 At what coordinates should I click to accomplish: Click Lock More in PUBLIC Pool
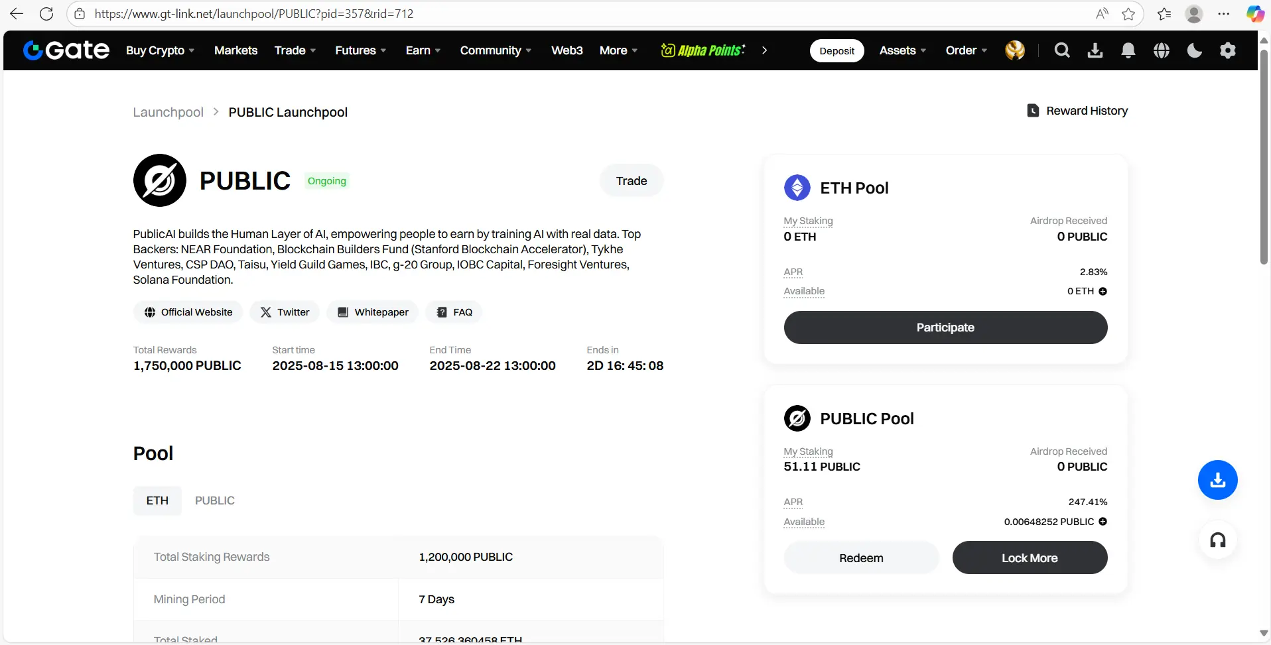1030,558
